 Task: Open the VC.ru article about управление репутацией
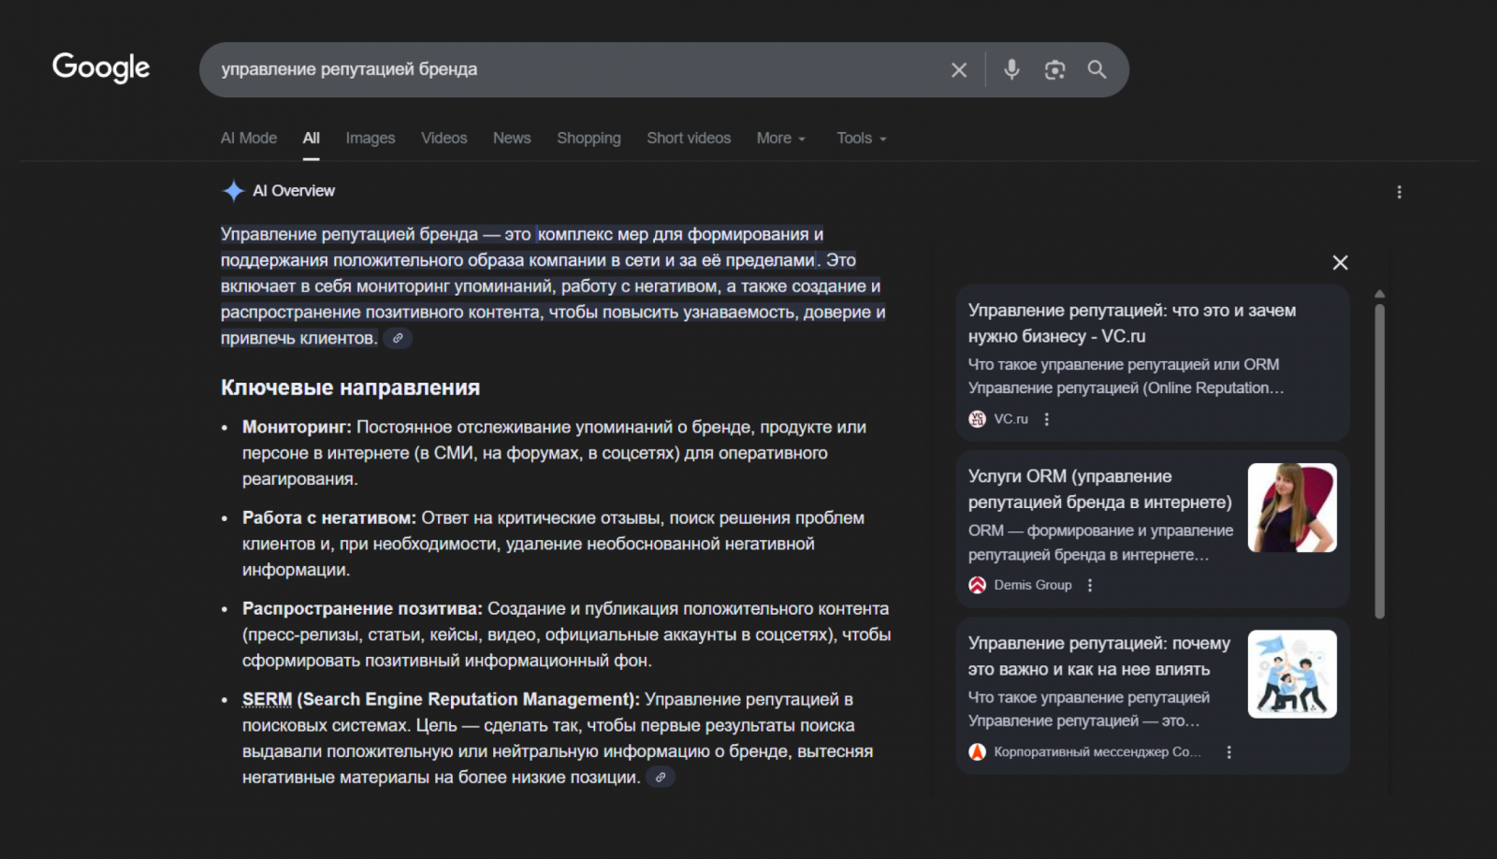point(1131,323)
